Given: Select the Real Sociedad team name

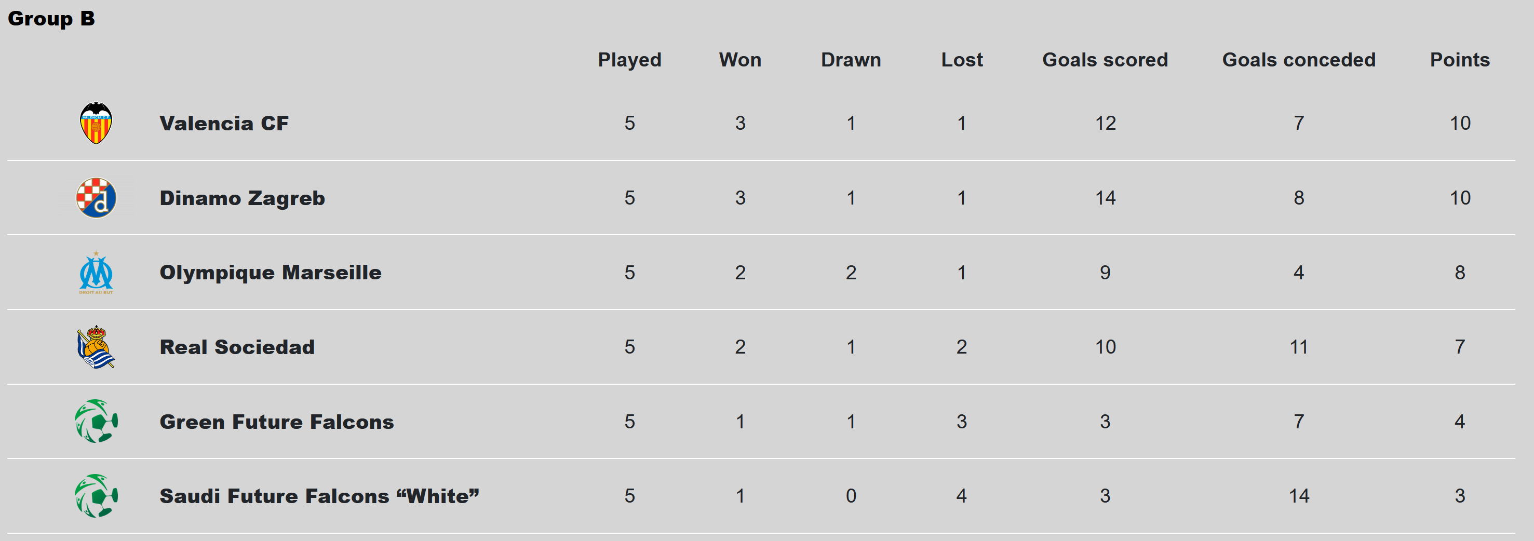Looking at the screenshot, I should point(237,347).
